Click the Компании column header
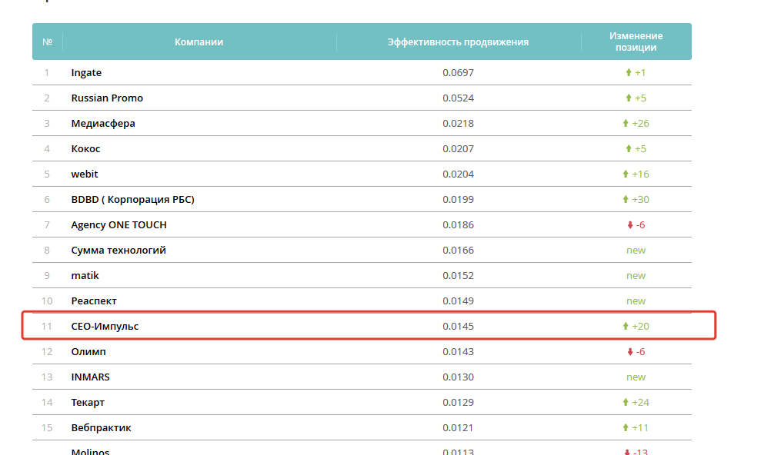 pyautogui.click(x=199, y=42)
